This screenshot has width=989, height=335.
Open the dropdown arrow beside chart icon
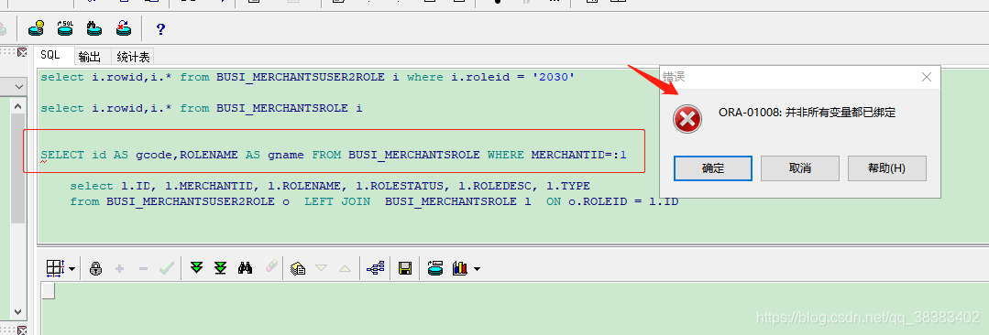(477, 269)
